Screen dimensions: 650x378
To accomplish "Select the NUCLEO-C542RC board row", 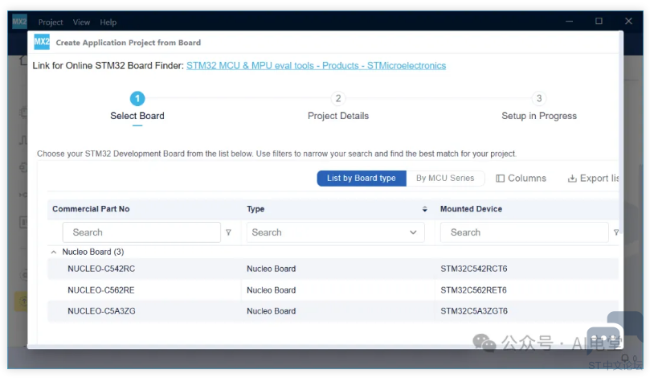I will 101,269.
